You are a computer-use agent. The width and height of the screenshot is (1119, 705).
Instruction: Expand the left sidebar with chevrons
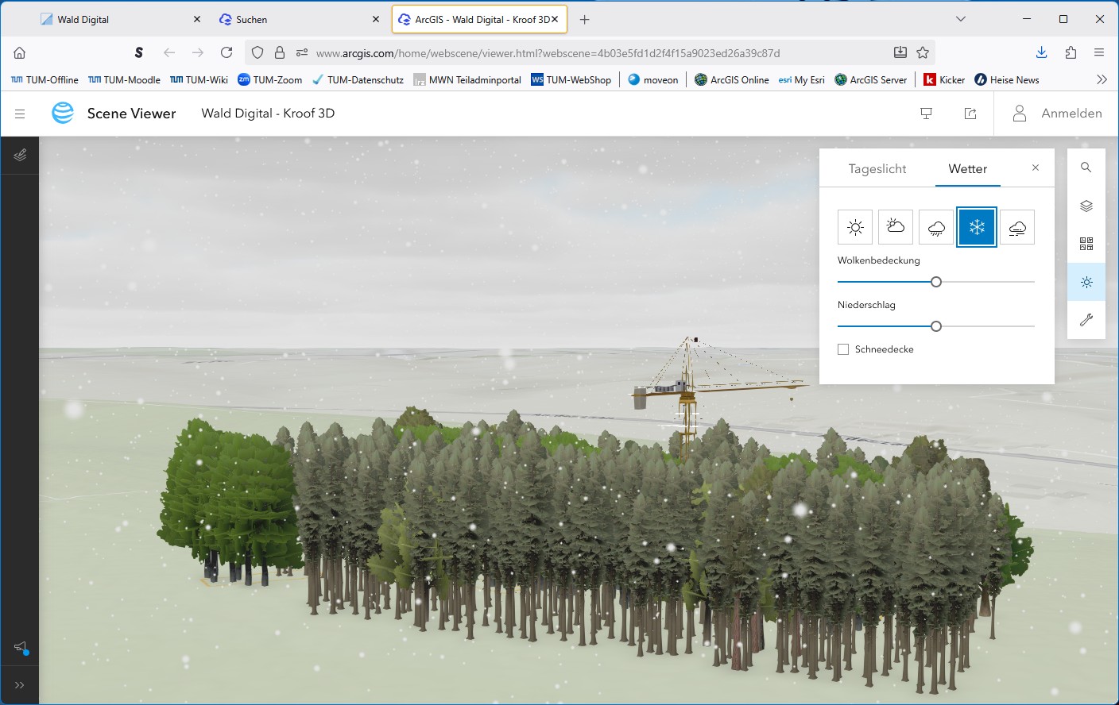(x=19, y=685)
